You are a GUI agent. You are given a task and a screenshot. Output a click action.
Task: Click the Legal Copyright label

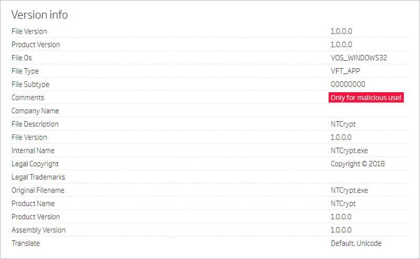[x=35, y=164]
